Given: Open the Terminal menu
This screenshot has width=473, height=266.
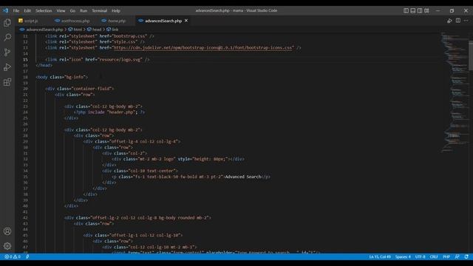Looking at the screenshot, I should [x=100, y=10].
